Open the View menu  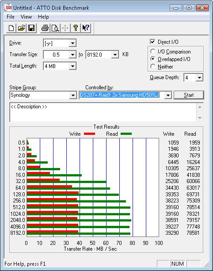[26, 17]
